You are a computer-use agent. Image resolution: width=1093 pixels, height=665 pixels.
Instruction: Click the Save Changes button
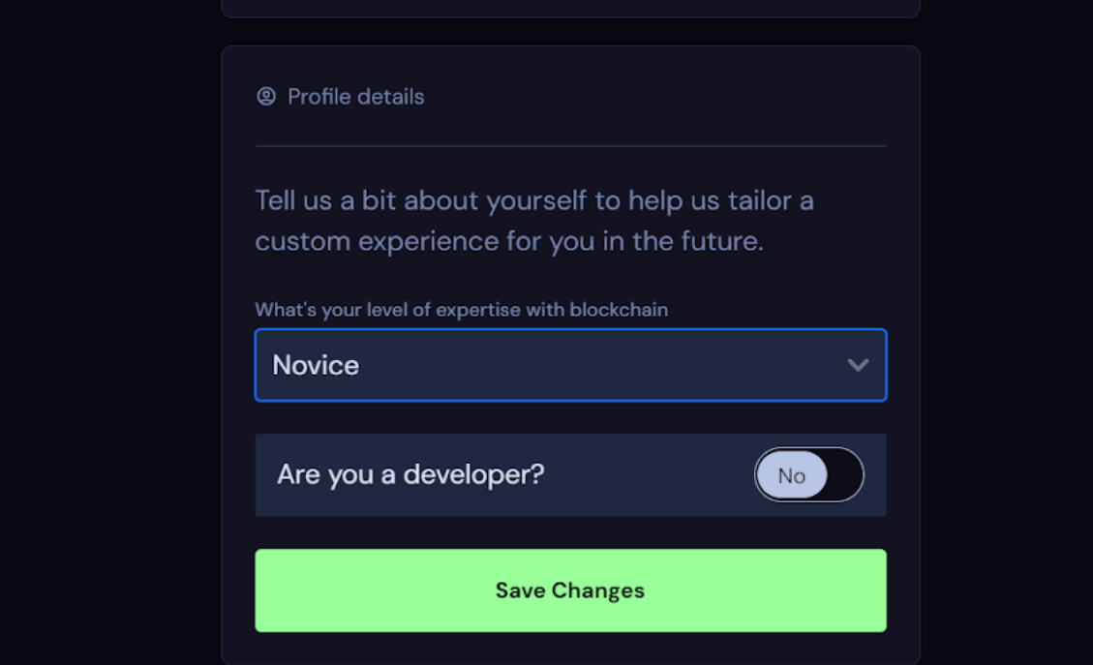pyautogui.click(x=571, y=590)
